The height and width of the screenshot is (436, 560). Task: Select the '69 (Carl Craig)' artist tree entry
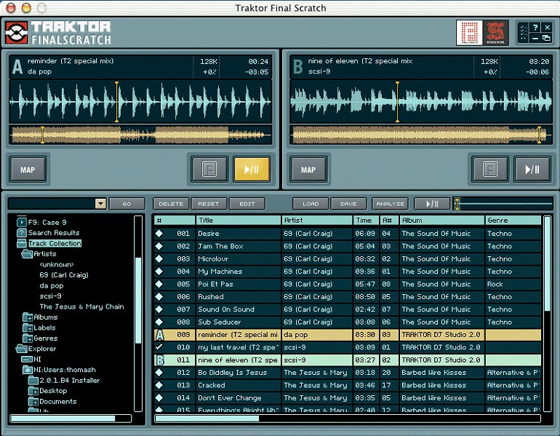click(64, 275)
